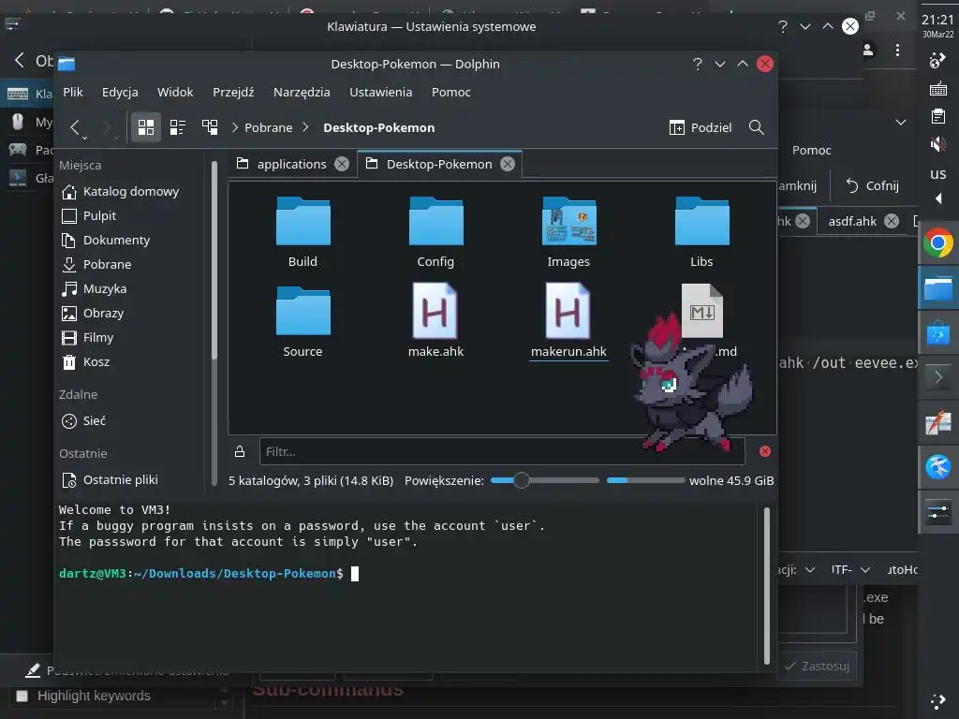959x719 pixels.
Task: Select the make.ahk file
Action: click(x=435, y=321)
